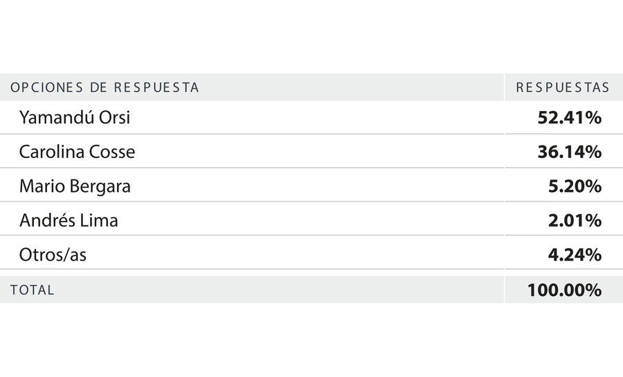Click the word Opciones in the header

[x=46, y=87]
